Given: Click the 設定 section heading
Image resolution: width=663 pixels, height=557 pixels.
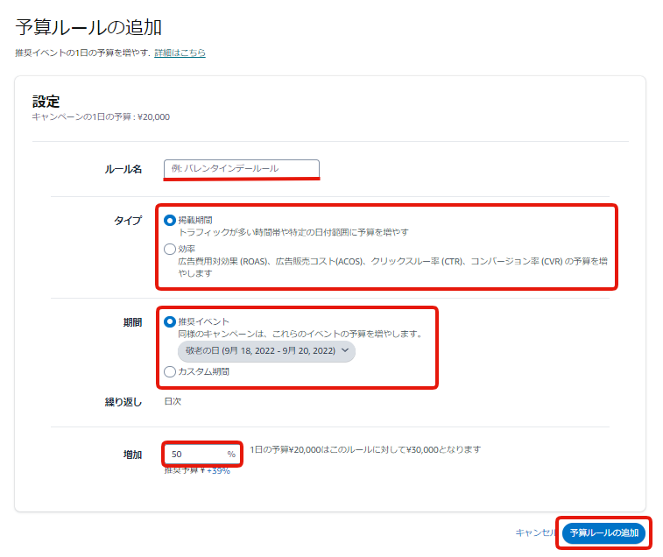Looking at the screenshot, I should 46,101.
